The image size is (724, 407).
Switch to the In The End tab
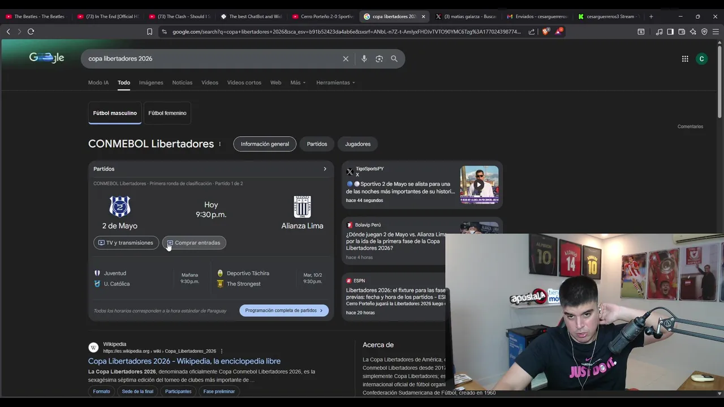tap(107, 16)
